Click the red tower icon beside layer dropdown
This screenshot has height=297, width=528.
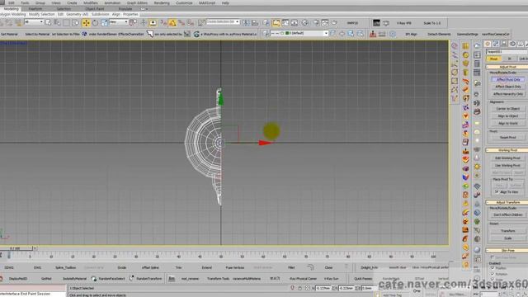pos(373,34)
